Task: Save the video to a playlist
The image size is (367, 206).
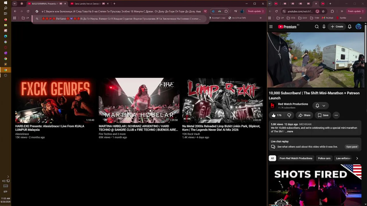Action: pyautogui.click(x=323, y=115)
